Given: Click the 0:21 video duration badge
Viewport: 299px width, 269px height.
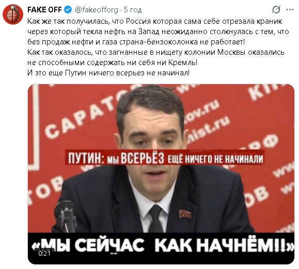Looking at the screenshot, I should coord(44,253).
